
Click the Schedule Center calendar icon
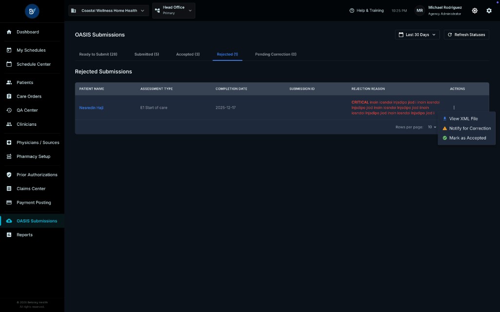click(9, 64)
